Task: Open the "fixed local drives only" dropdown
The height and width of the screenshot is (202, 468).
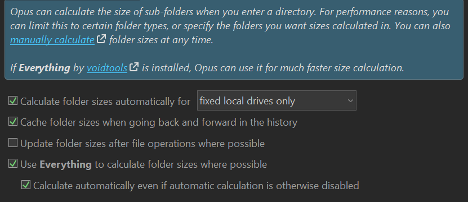Action: [277, 101]
